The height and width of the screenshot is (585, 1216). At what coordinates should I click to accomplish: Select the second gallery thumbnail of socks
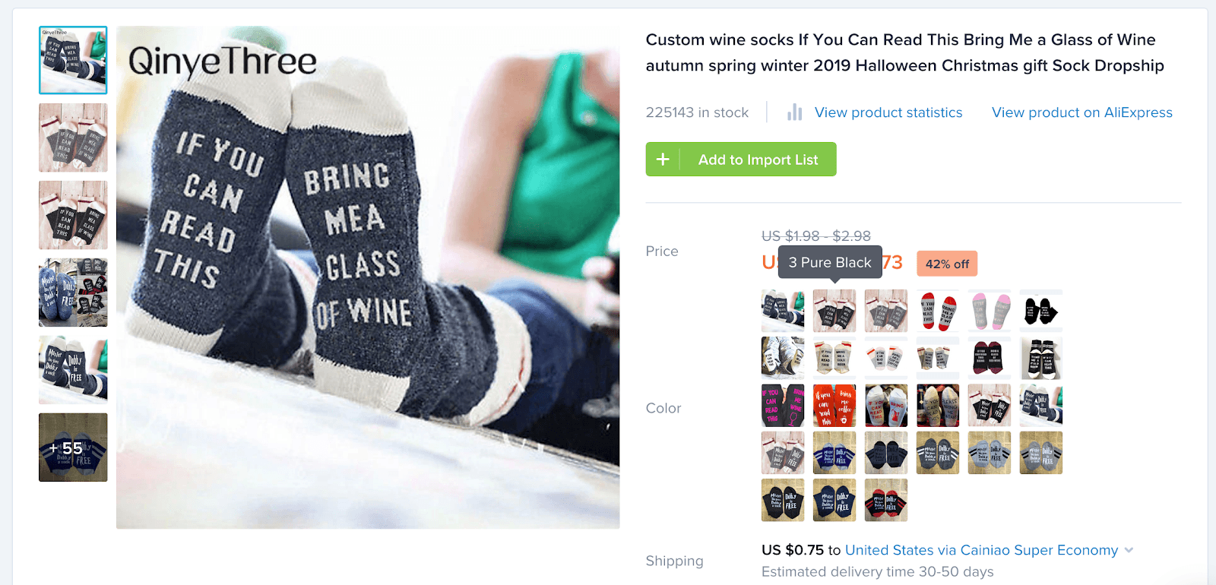tap(73, 138)
